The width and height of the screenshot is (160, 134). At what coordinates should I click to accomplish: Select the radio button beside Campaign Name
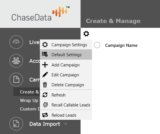click(x=97, y=45)
